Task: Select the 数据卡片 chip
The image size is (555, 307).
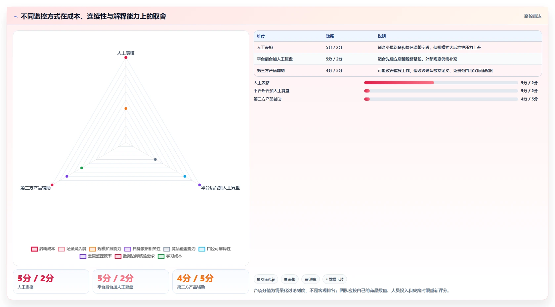Action: click(335, 279)
